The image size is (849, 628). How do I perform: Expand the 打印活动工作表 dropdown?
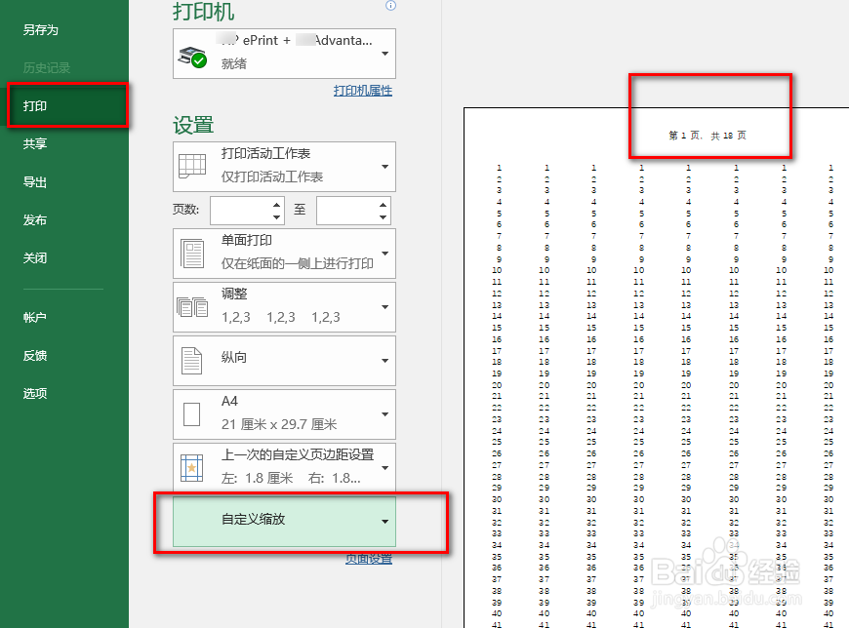384,166
